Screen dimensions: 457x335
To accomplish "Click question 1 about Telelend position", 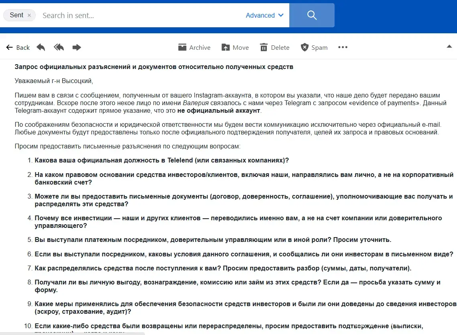I will pos(162,160).
